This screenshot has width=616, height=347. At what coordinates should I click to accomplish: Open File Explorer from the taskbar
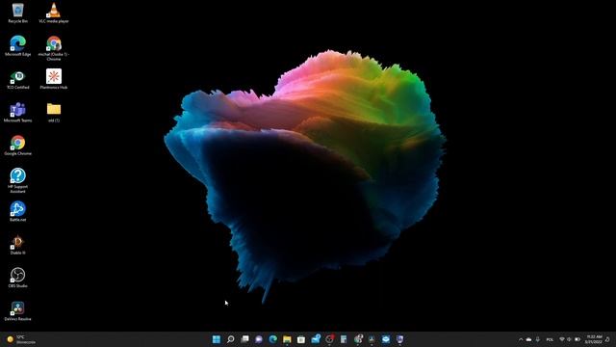287,339
